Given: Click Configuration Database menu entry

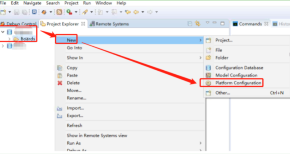Looking at the screenshot, I should click(239, 68).
